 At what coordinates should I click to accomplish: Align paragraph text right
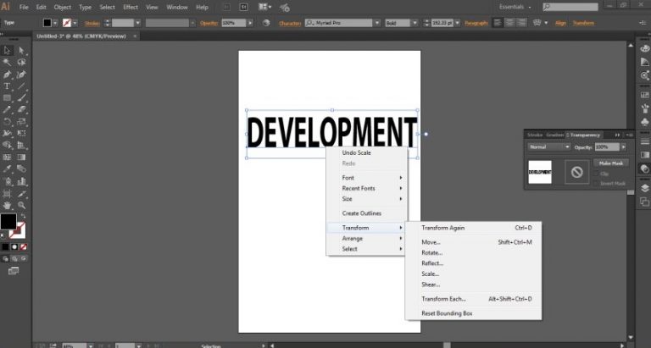(x=521, y=23)
